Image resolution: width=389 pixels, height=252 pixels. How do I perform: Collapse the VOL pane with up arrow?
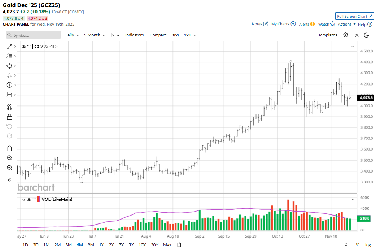tap(353, 199)
